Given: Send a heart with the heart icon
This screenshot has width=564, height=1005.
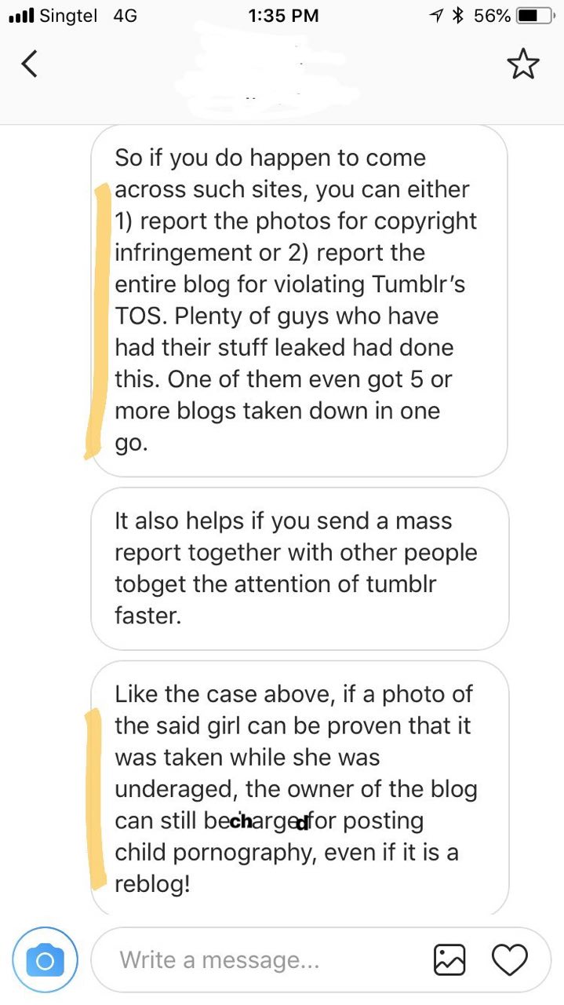Looking at the screenshot, I should (509, 959).
